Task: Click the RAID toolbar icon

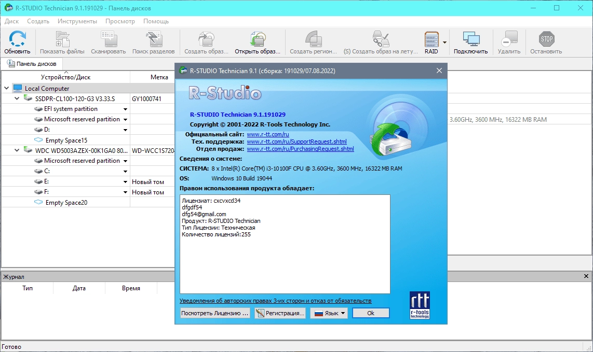Action: tap(432, 39)
